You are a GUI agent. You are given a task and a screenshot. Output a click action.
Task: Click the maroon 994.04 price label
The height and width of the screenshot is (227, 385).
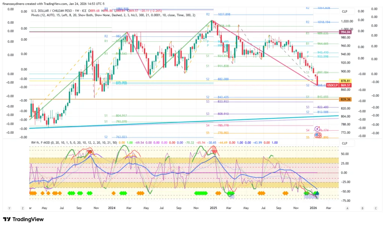345,32
